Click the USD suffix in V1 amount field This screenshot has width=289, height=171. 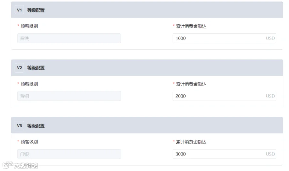pyautogui.click(x=270, y=38)
